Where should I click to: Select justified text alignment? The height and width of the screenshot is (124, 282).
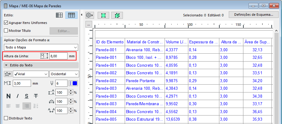36,106
